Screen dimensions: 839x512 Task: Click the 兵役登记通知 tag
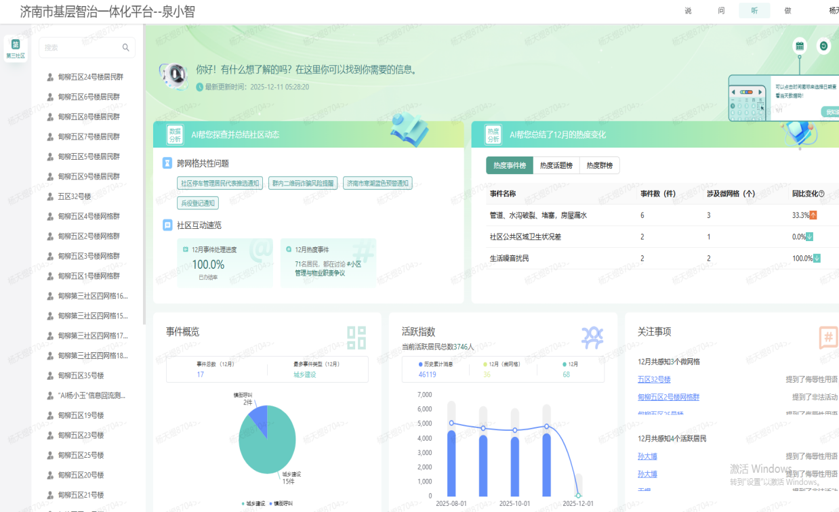pyautogui.click(x=197, y=203)
